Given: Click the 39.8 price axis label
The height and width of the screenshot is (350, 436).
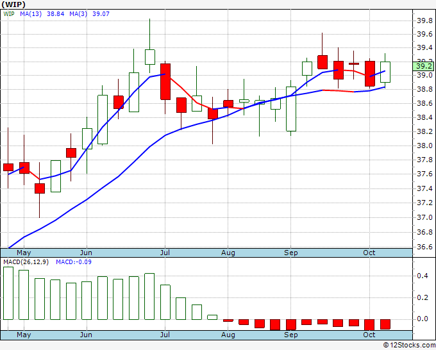Looking at the screenshot, I should point(424,21).
